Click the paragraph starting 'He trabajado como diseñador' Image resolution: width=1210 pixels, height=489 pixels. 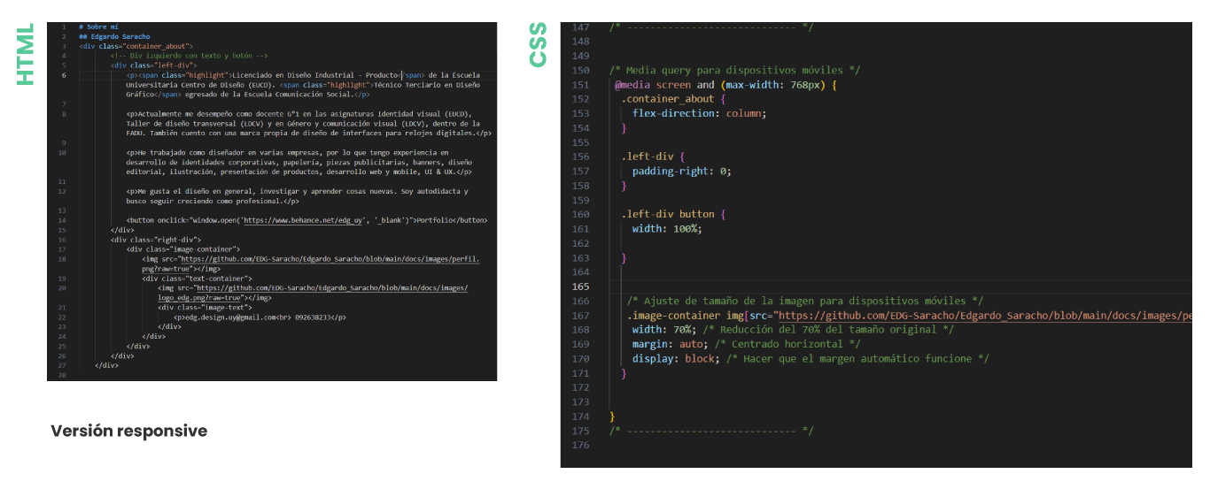click(x=301, y=162)
